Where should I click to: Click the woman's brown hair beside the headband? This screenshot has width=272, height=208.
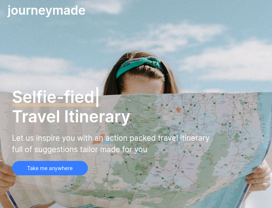(112, 82)
